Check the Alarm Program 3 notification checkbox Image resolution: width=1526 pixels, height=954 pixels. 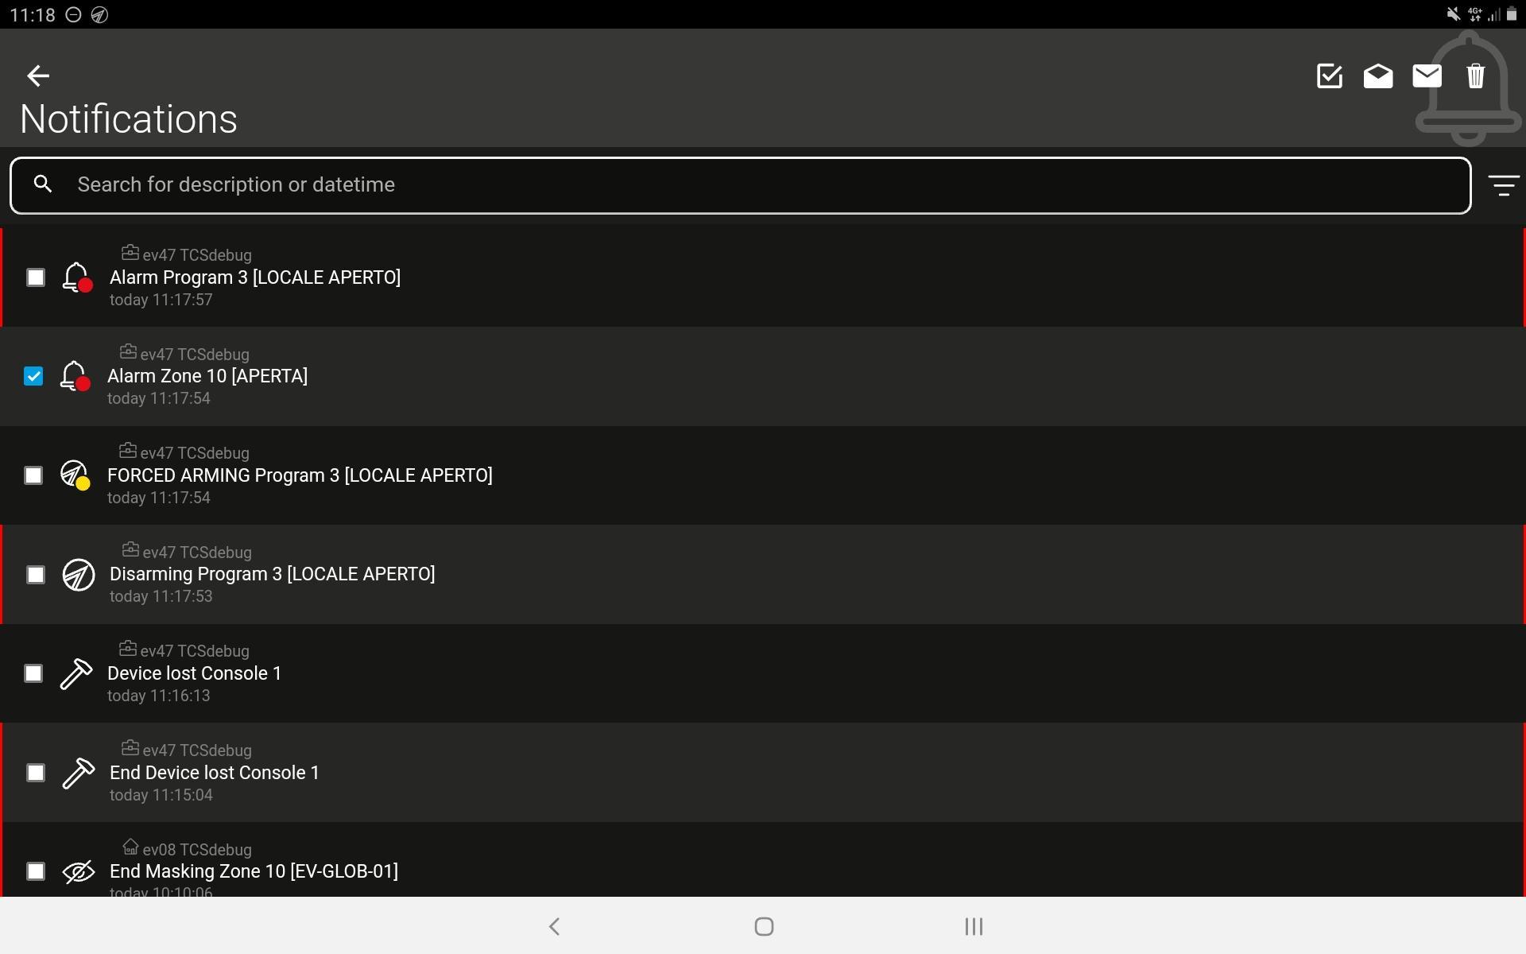(36, 277)
